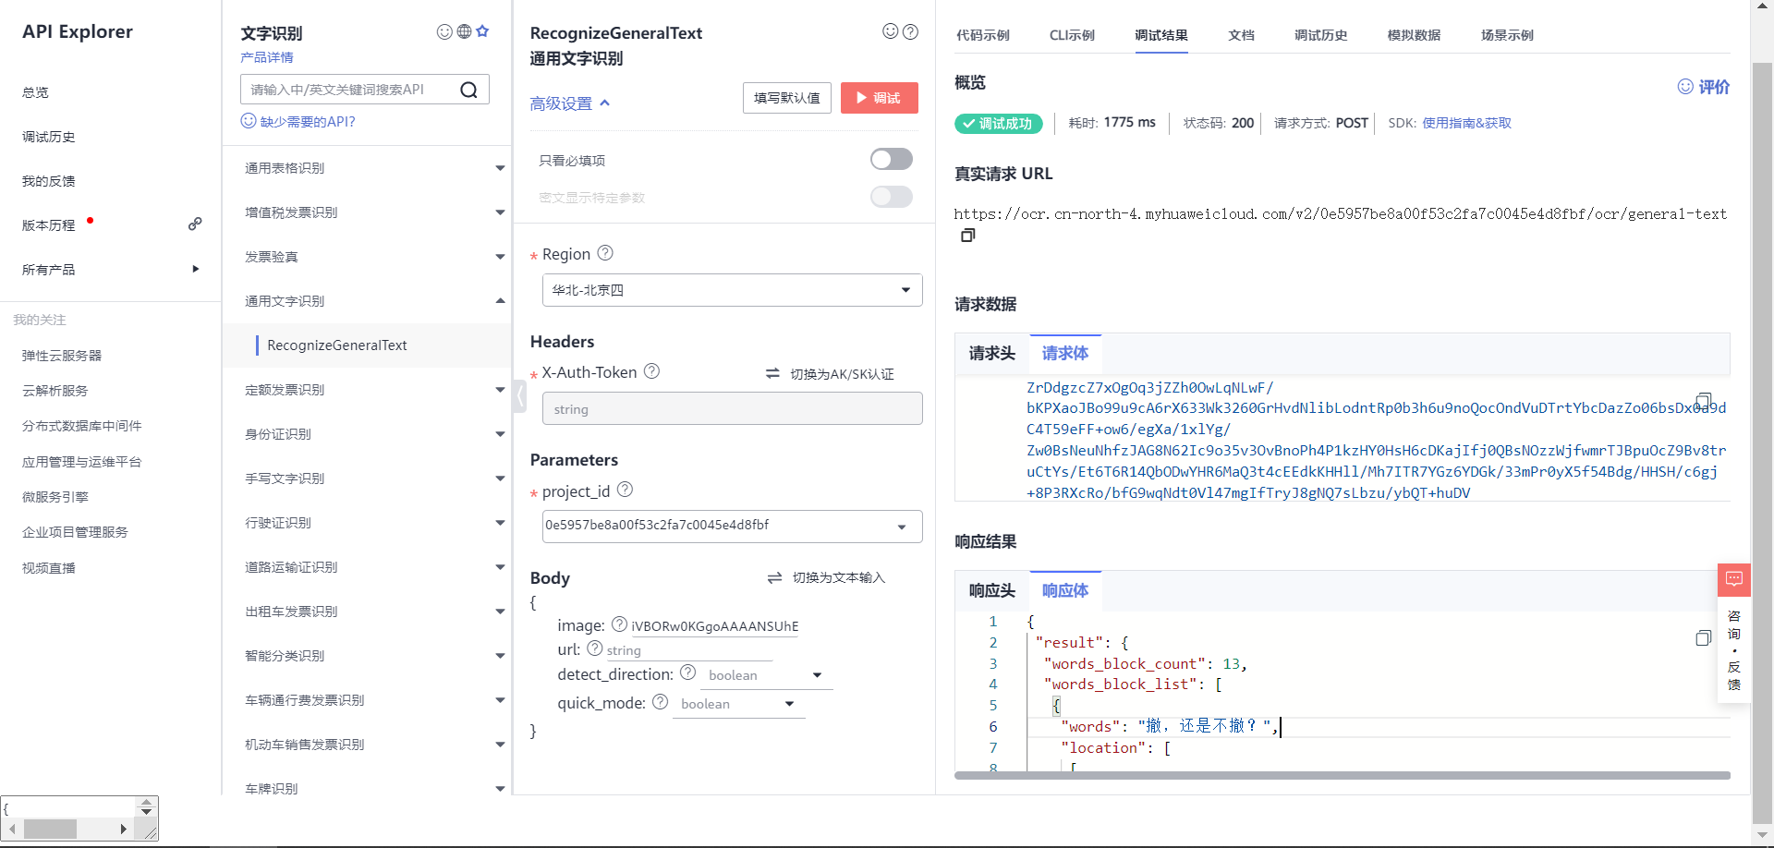Open 请求头 tab in request data
This screenshot has width=1774, height=848.
(x=991, y=353)
